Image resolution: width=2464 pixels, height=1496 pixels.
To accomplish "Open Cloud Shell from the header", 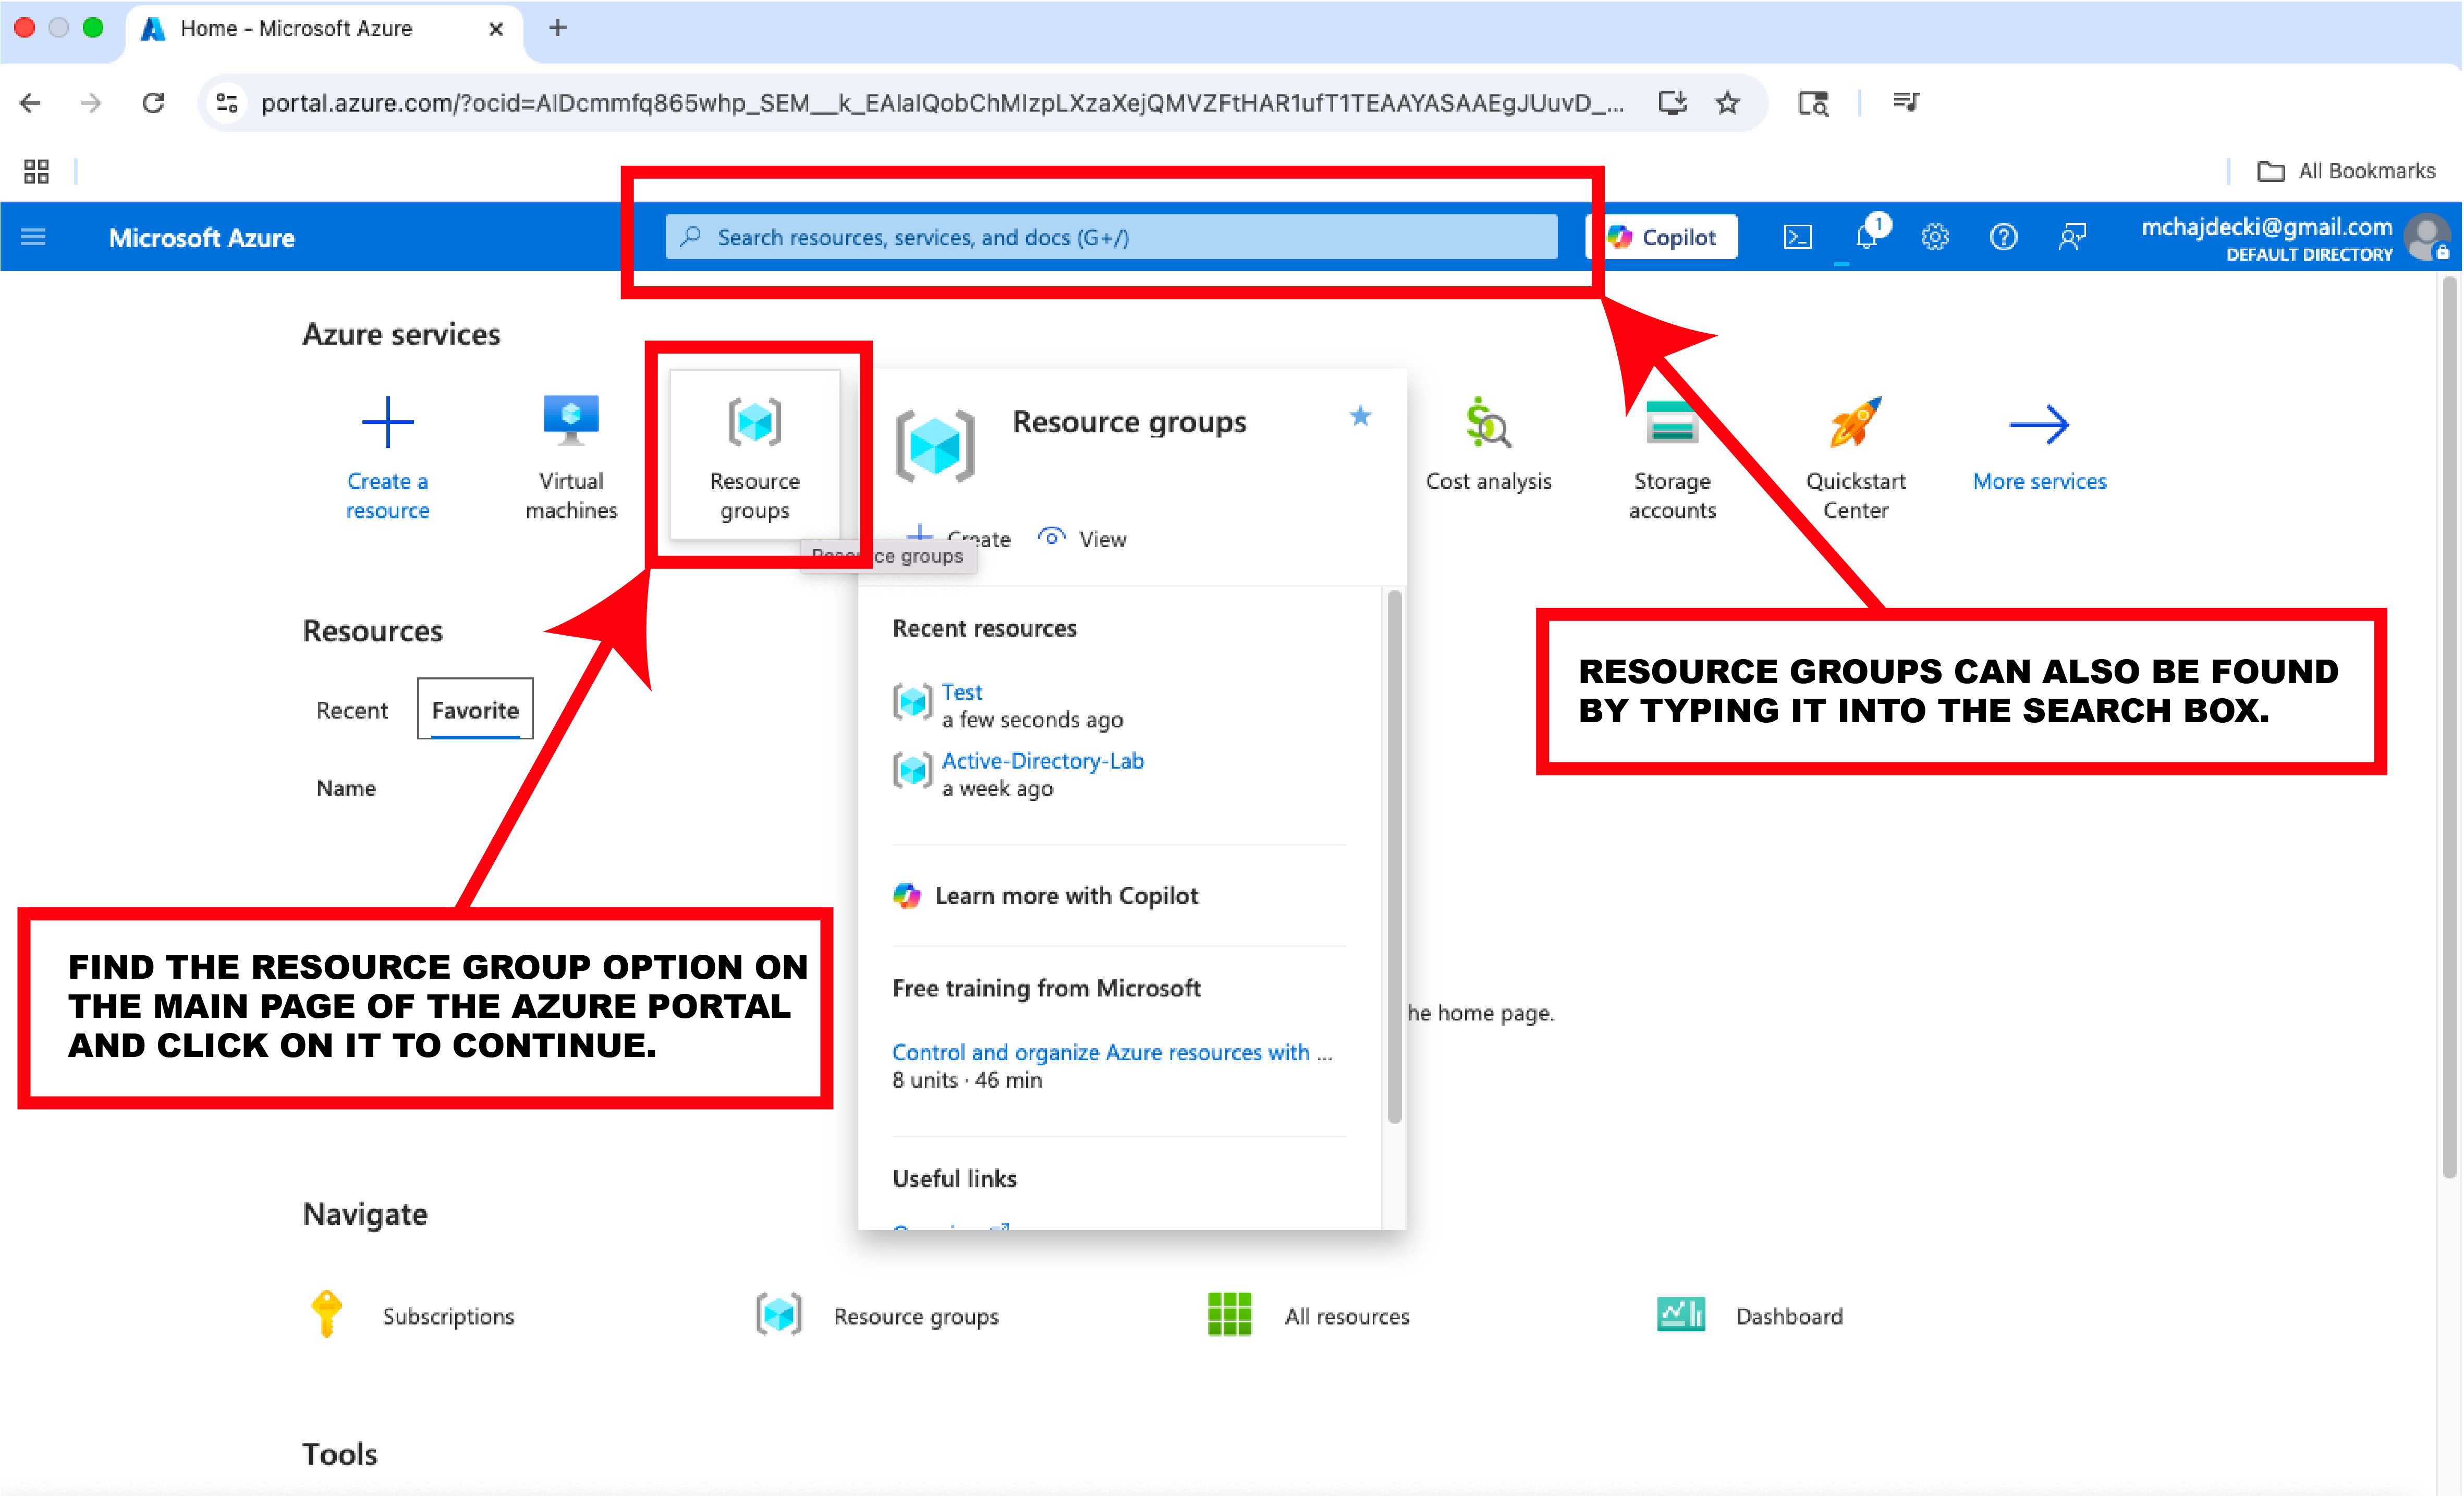I will [1798, 237].
